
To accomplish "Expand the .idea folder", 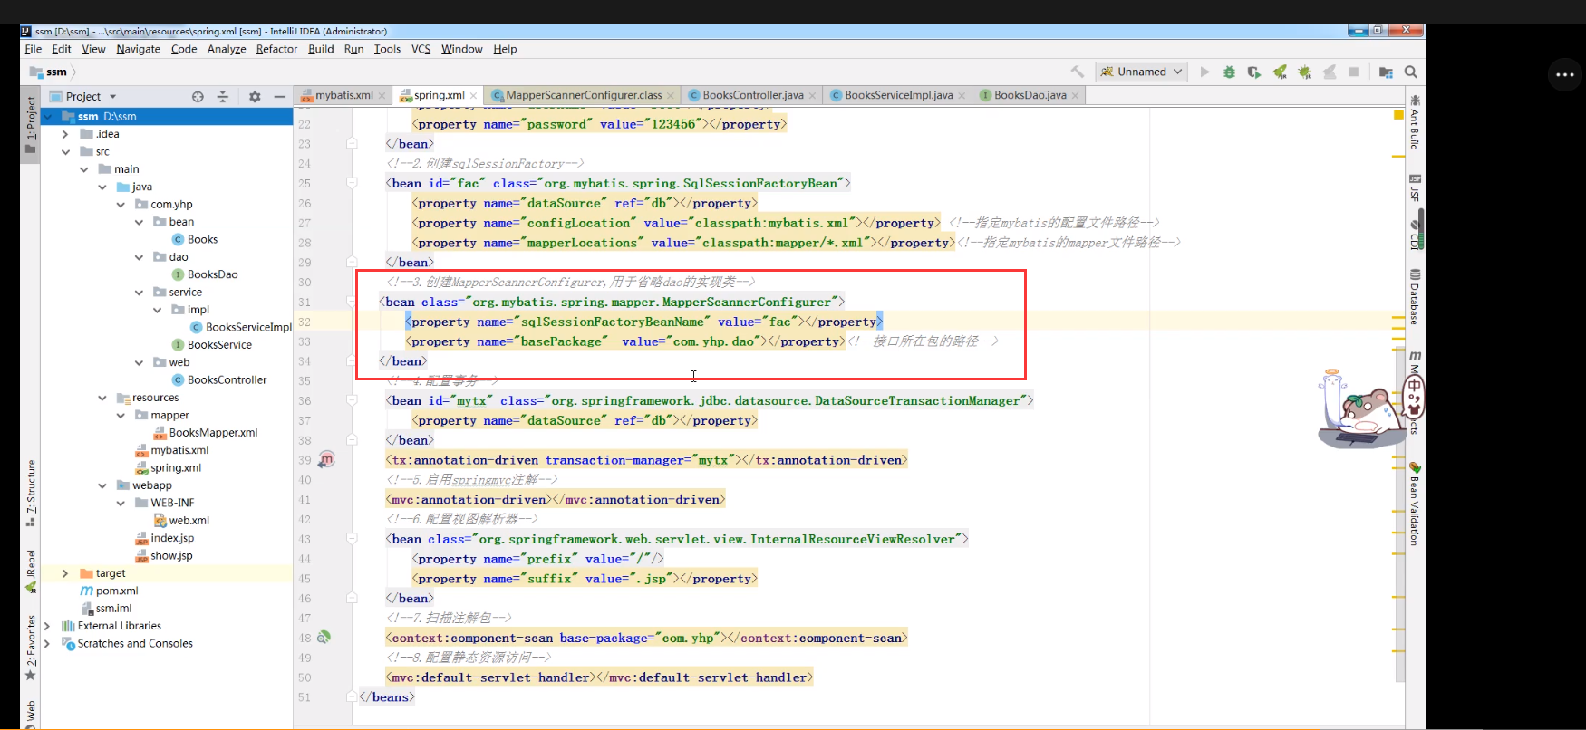I will click(65, 134).
